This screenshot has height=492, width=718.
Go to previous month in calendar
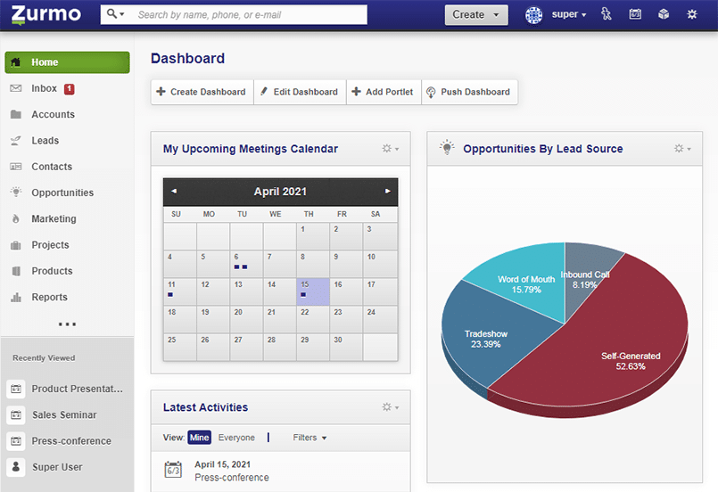click(174, 192)
